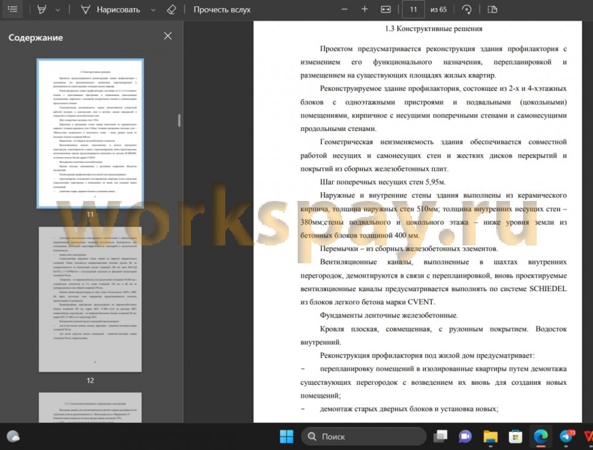
Task: Click the text "Перемычки – из сборных железобетонных элементов."
Action: point(409,248)
